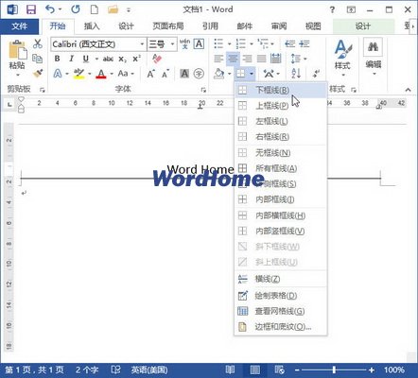Toggle Bold formatting
Image resolution: width=418 pixels, height=378 pixels.
(x=57, y=59)
